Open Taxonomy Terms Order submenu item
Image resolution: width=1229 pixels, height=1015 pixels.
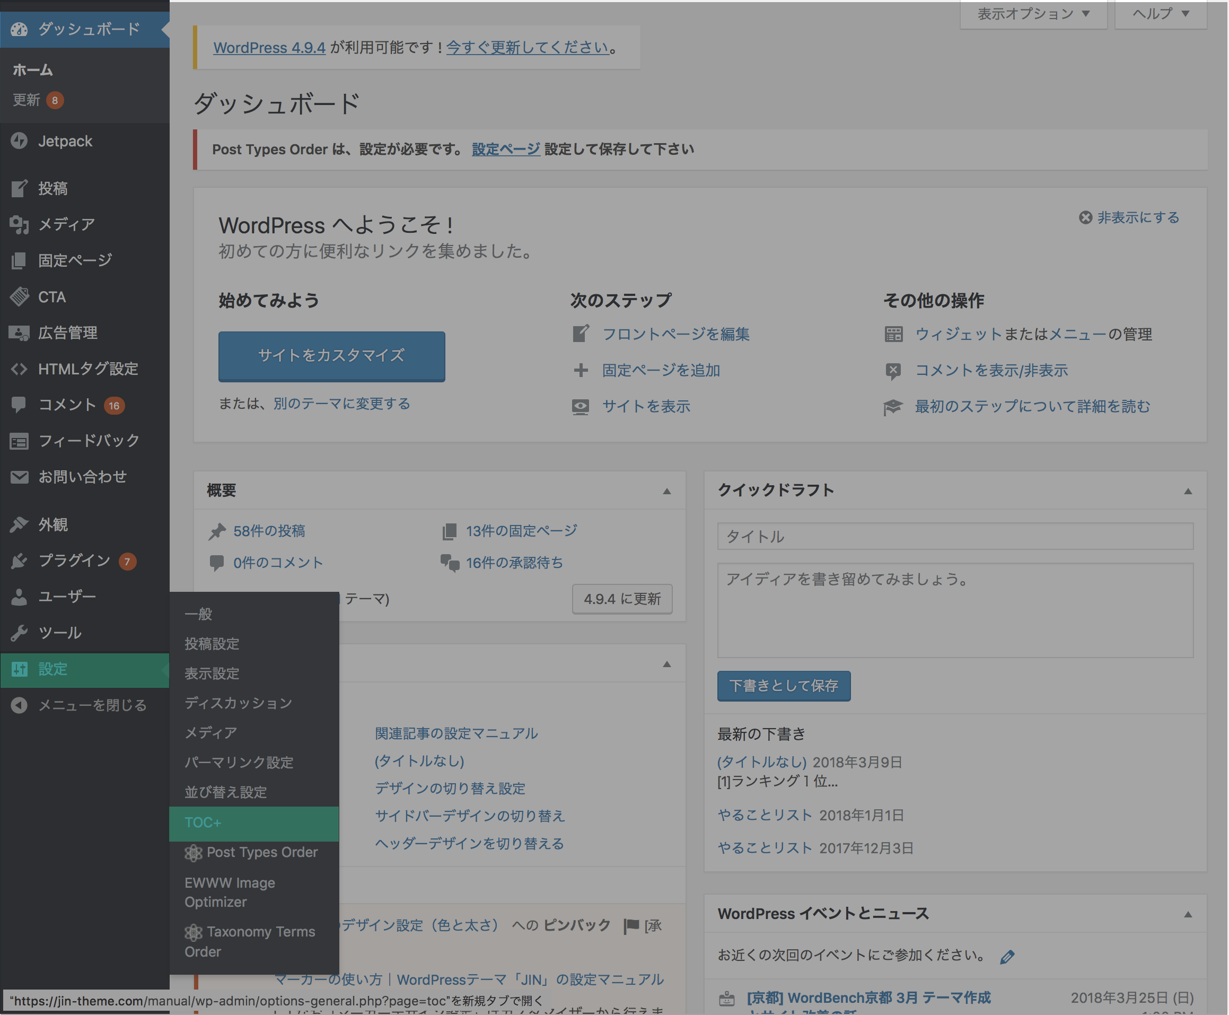coord(253,942)
